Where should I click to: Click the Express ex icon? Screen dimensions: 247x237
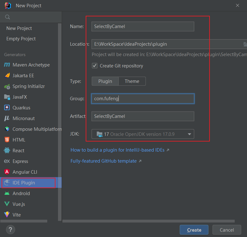(7, 161)
